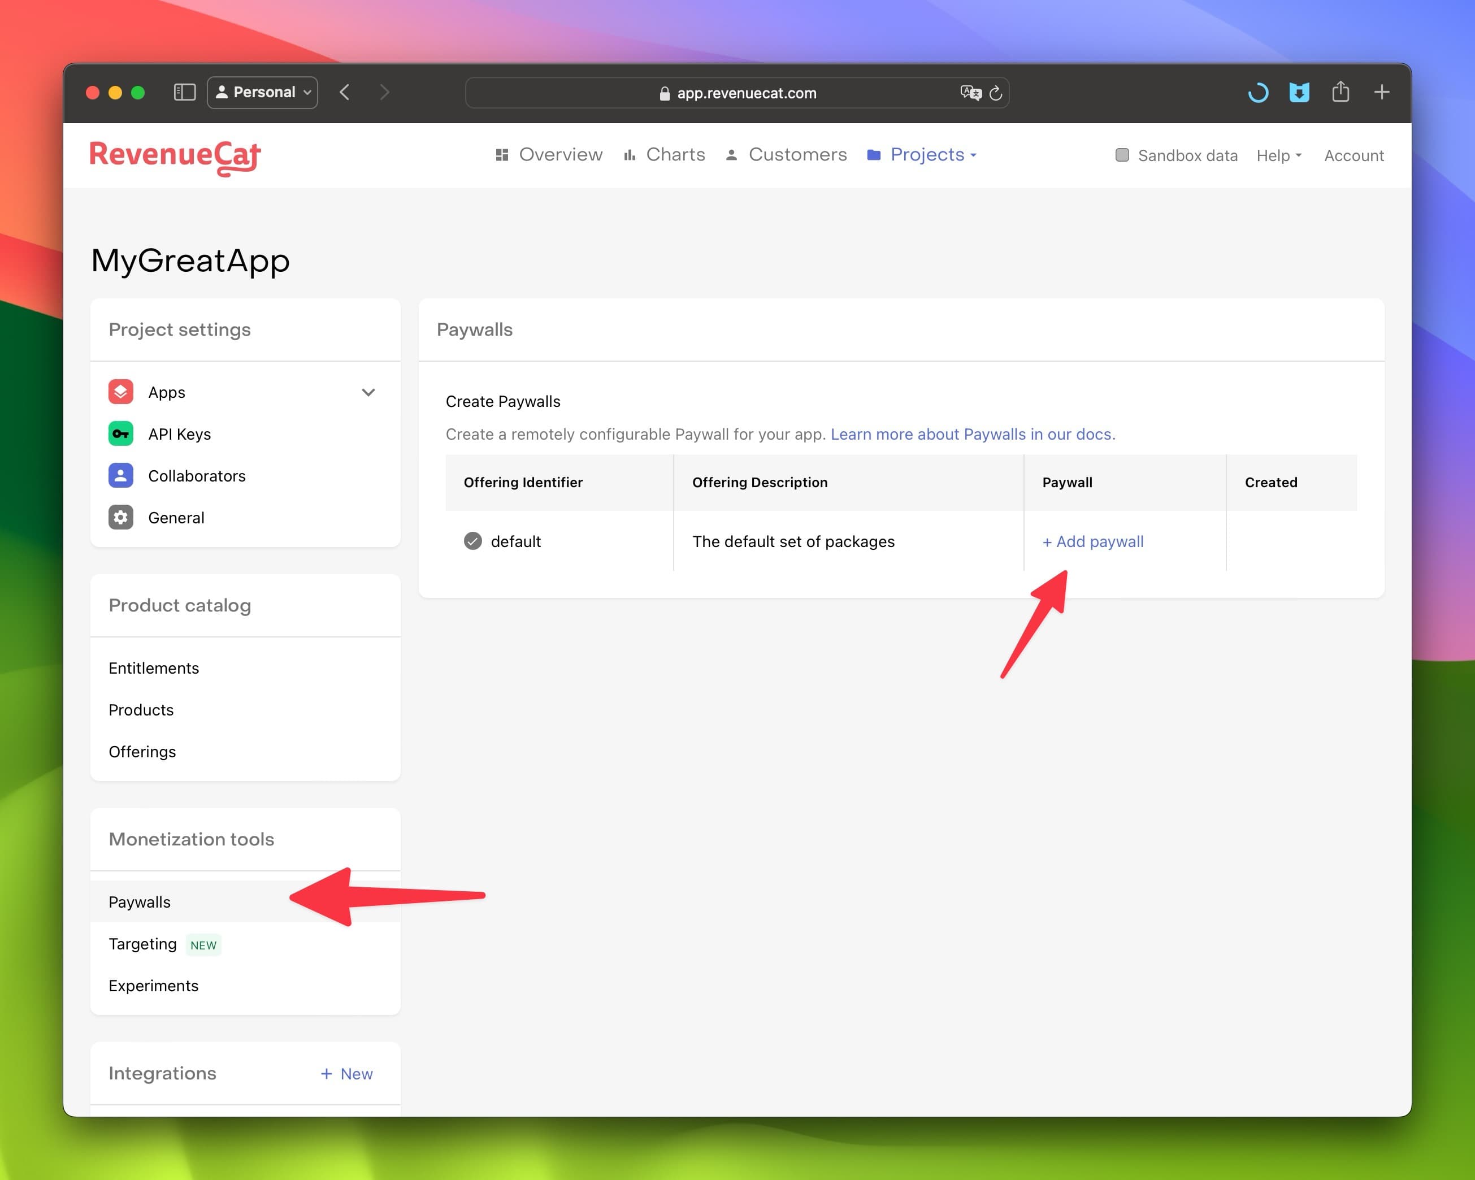Image resolution: width=1475 pixels, height=1180 pixels.
Task: Click the default offering identifier cell
Action: (559, 541)
